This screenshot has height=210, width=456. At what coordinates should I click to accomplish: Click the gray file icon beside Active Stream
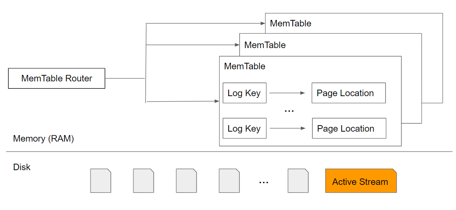298,181
